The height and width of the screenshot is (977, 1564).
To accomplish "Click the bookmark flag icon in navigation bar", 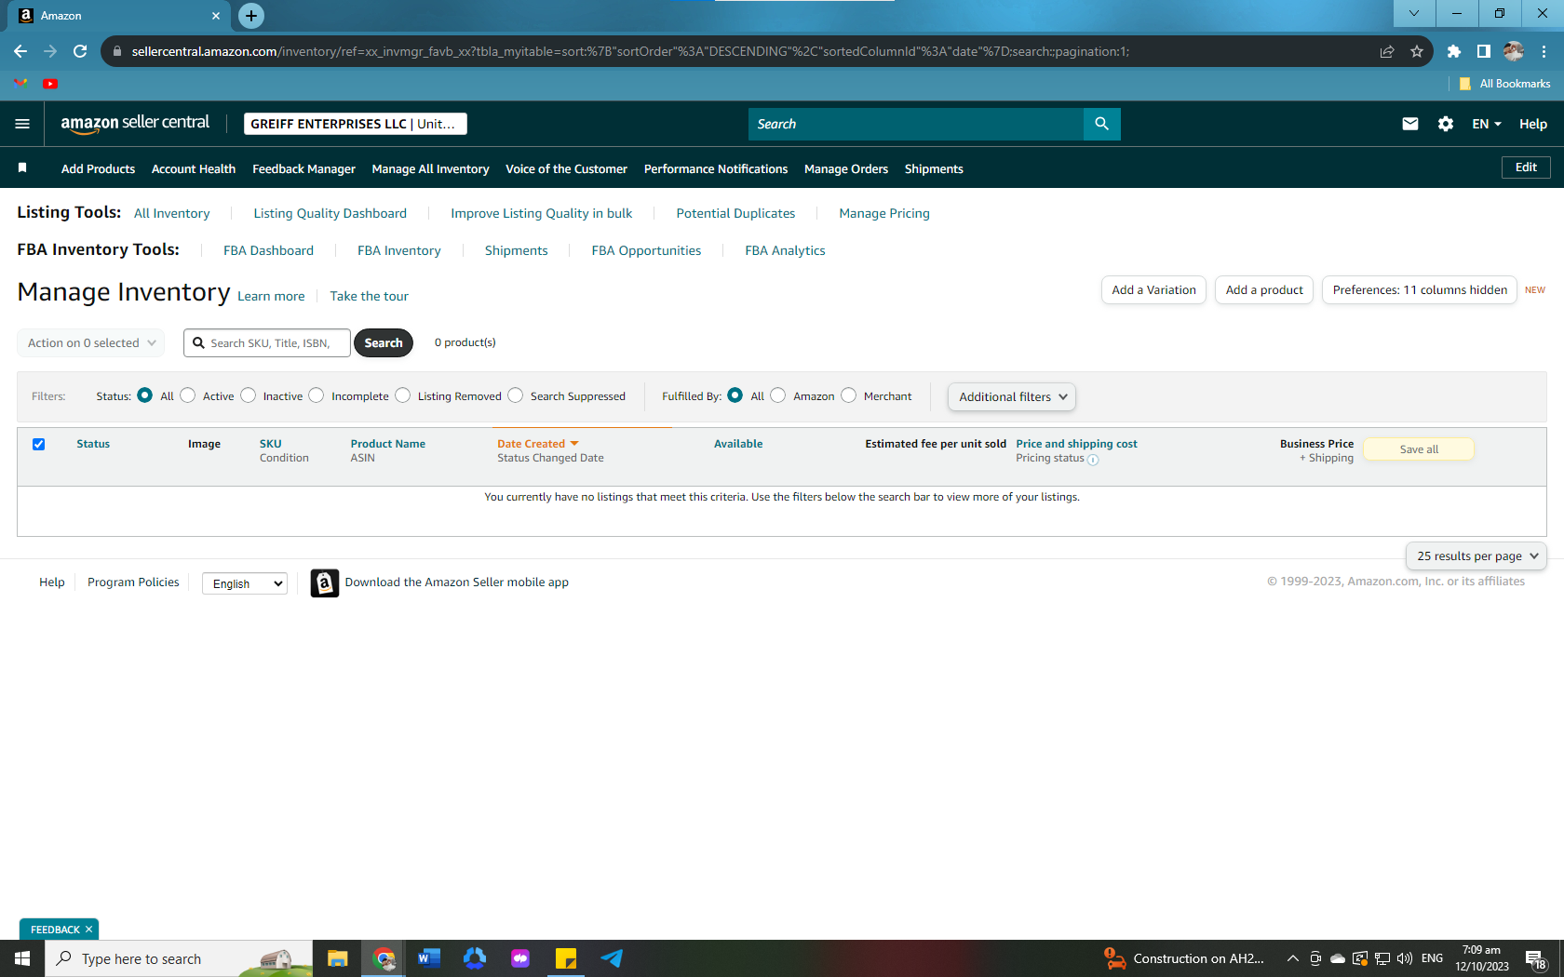I will [22, 167].
